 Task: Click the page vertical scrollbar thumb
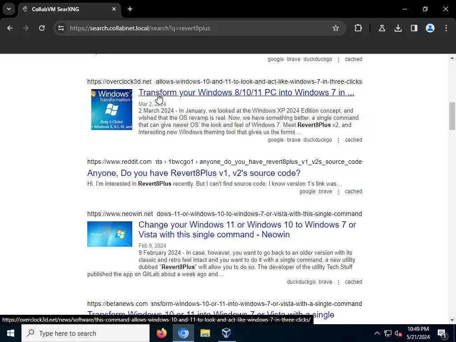click(x=452, y=116)
